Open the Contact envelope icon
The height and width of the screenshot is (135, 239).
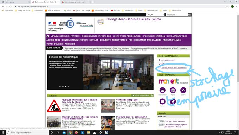coord(162,102)
